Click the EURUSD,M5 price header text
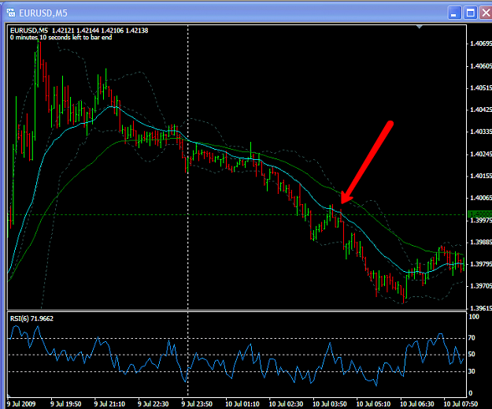 (79, 31)
